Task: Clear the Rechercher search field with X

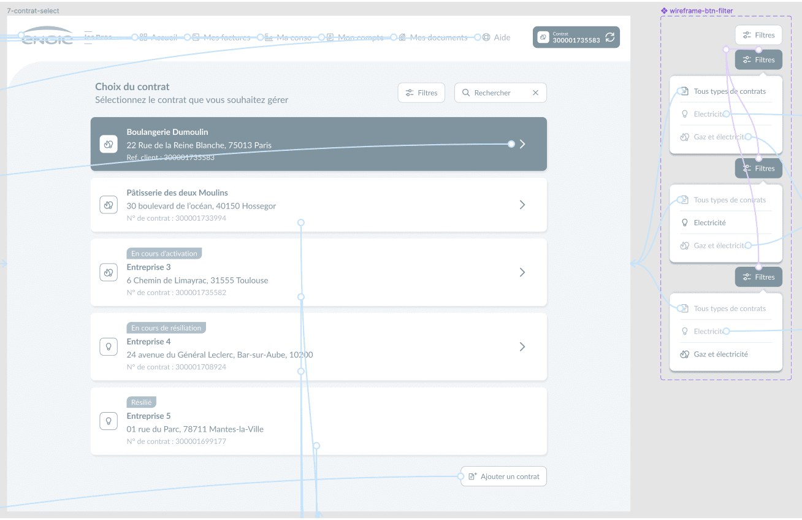Action: [x=535, y=93]
